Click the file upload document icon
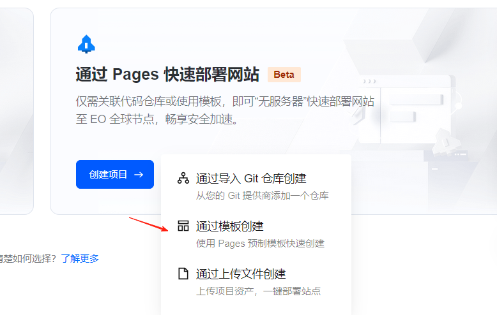This screenshot has height=315, width=497. (183, 274)
